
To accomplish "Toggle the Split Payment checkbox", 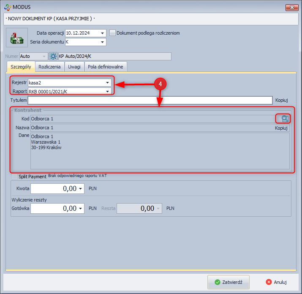I will pos(15,176).
